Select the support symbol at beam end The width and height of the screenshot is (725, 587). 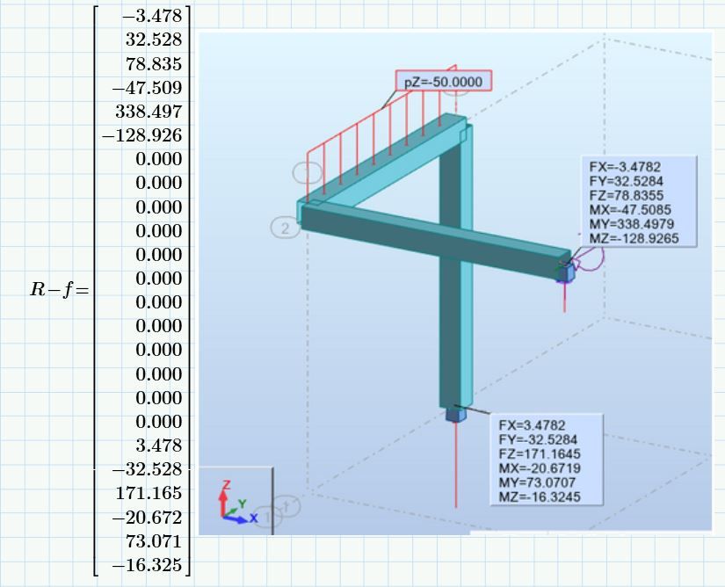pos(565,272)
